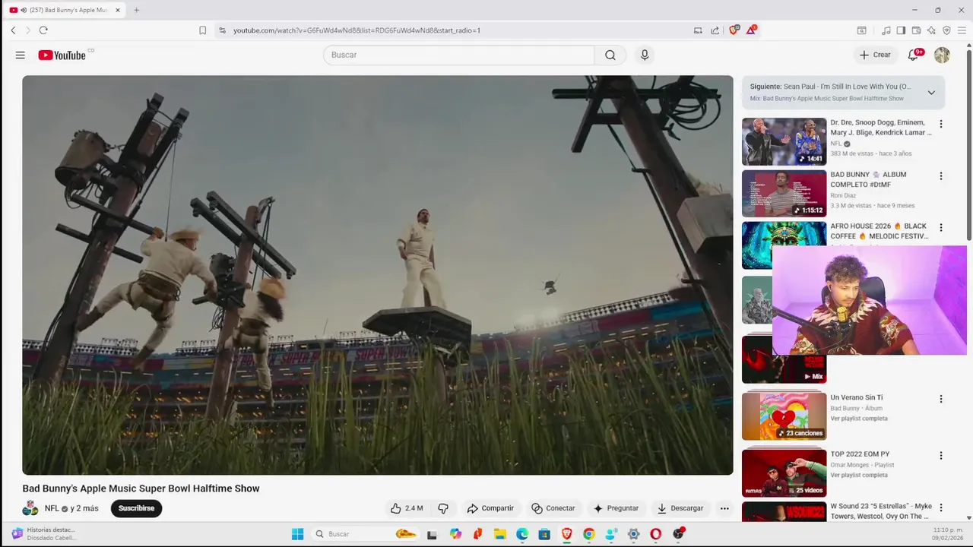Open the NFL channel link
The width and height of the screenshot is (973, 547).
(x=52, y=508)
